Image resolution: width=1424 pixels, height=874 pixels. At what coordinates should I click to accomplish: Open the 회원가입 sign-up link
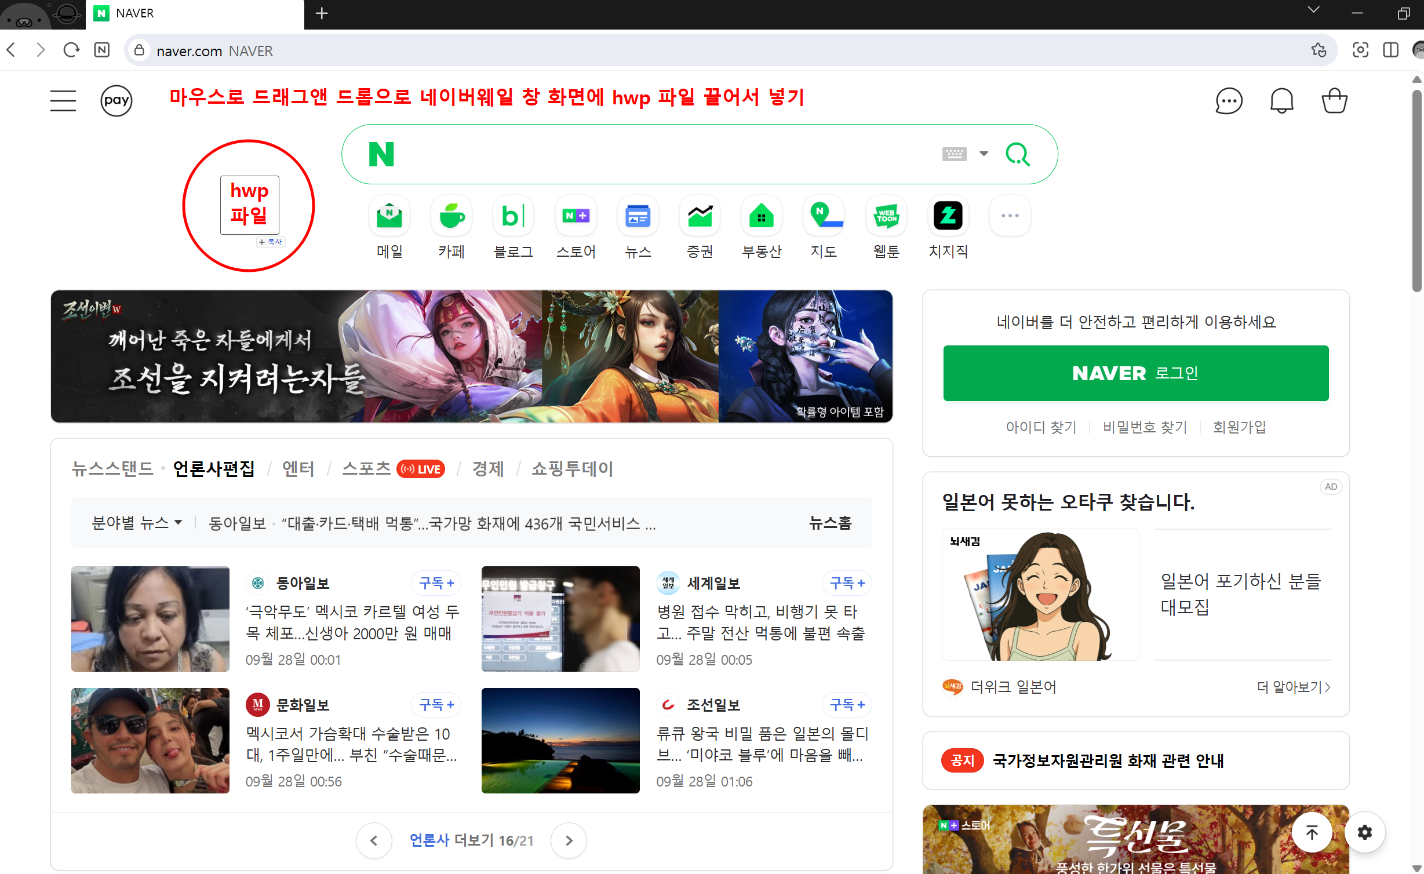(x=1239, y=427)
